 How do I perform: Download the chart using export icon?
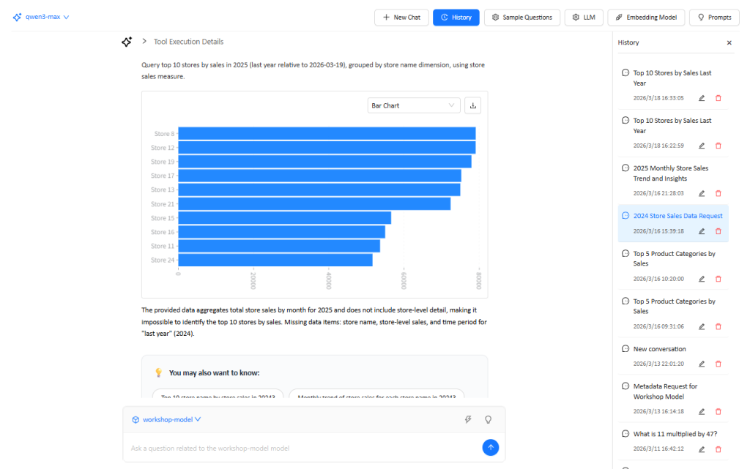(x=473, y=105)
